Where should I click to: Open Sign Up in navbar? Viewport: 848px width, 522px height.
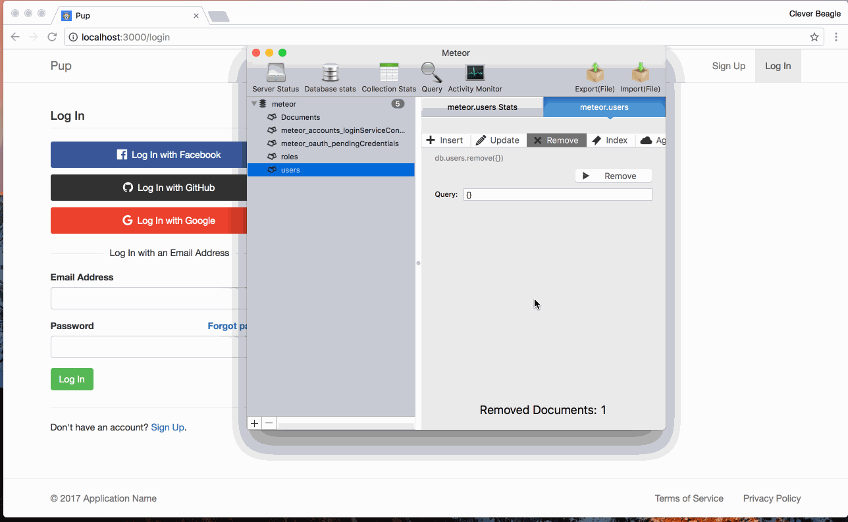click(x=729, y=66)
